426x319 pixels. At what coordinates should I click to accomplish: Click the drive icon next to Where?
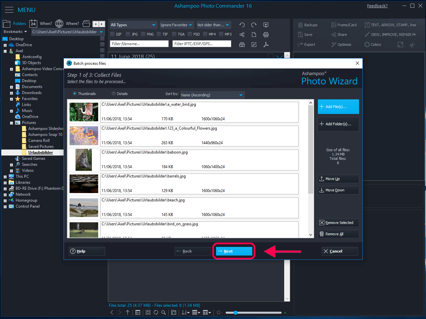tap(86, 24)
